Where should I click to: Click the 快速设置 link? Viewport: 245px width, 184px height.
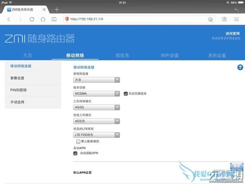(x=218, y=38)
